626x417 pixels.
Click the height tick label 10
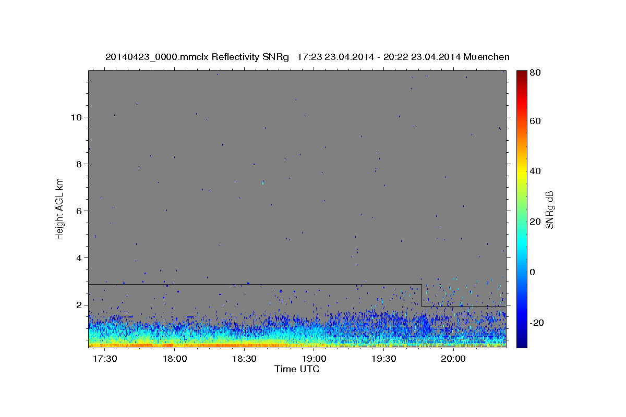[77, 117]
